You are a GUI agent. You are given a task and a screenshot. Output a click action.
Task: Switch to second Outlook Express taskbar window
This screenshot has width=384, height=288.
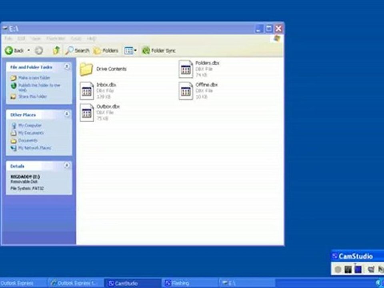[x=76, y=283]
